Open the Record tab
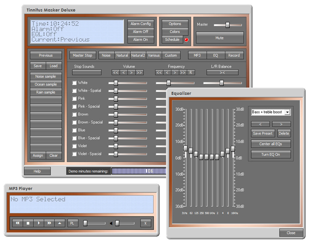Screen dimensions: 311x243 pyautogui.click(x=234, y=55)
